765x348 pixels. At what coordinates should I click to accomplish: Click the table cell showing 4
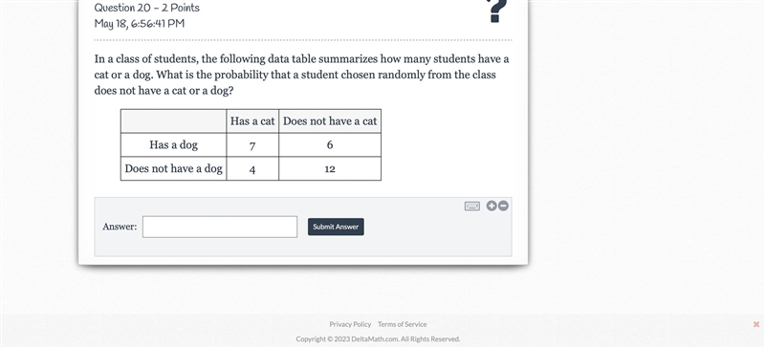click(252, 169)
